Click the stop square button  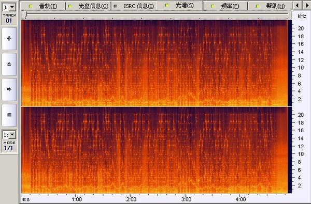point(9,115)
